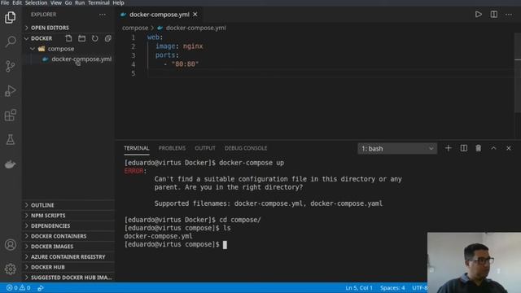Add a new terminal

(449, 148)
